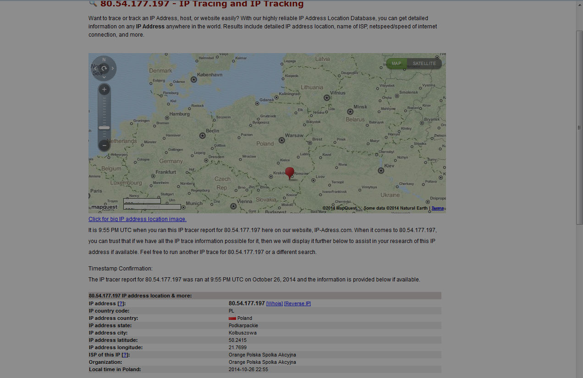Zoom out the map with minus button
Image resolution: width=583 pixels, height=378 pixels.
104,146
